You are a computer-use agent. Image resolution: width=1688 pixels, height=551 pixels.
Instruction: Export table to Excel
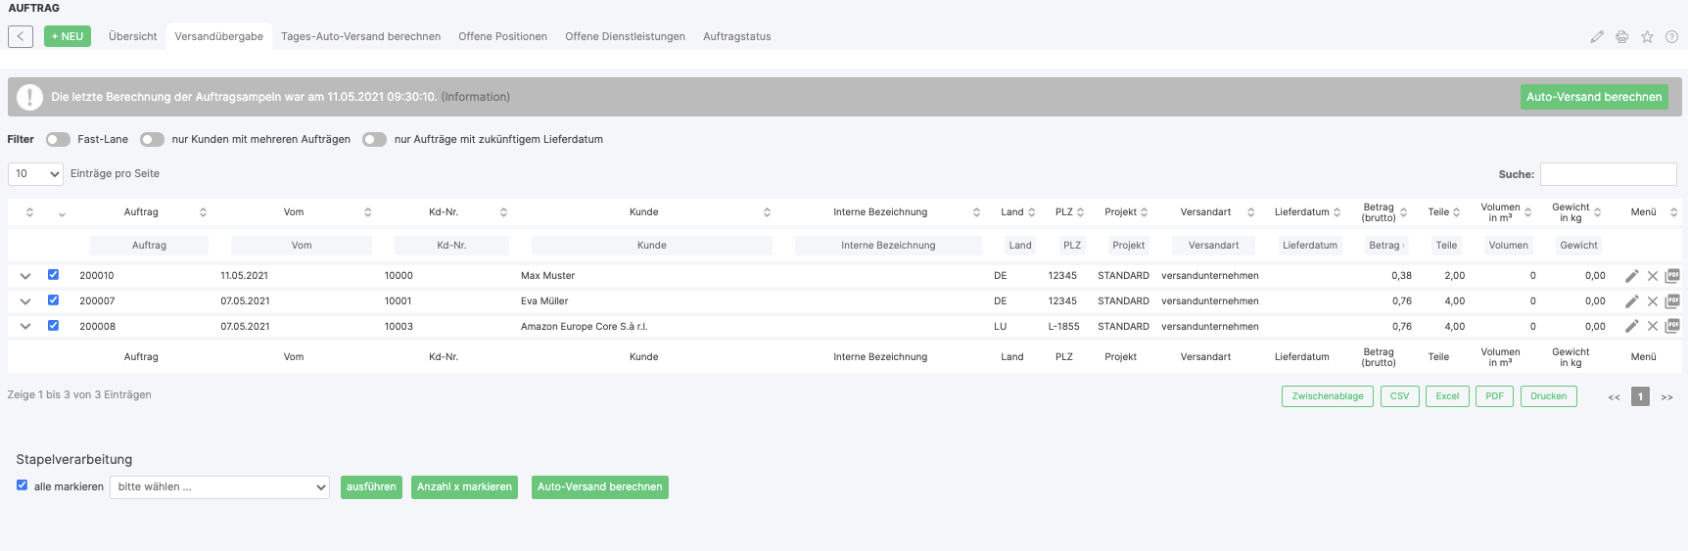pyautogui.click(x=1447, y=396)
